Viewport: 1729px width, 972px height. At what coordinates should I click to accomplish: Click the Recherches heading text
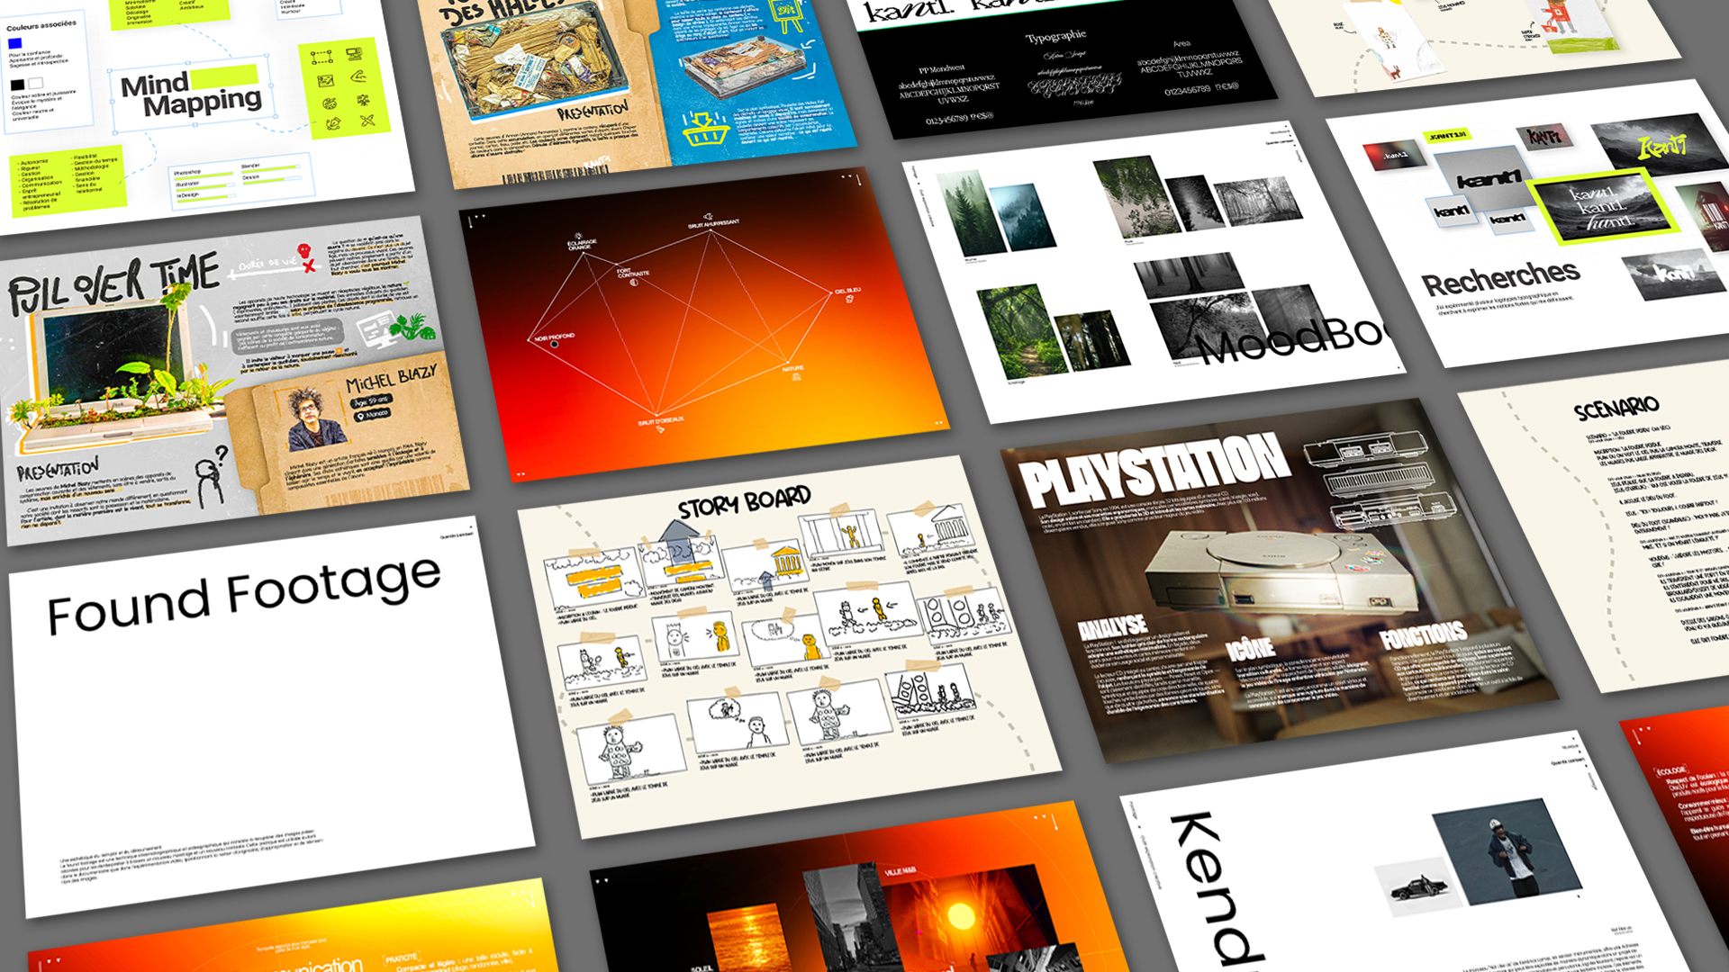1500,278
